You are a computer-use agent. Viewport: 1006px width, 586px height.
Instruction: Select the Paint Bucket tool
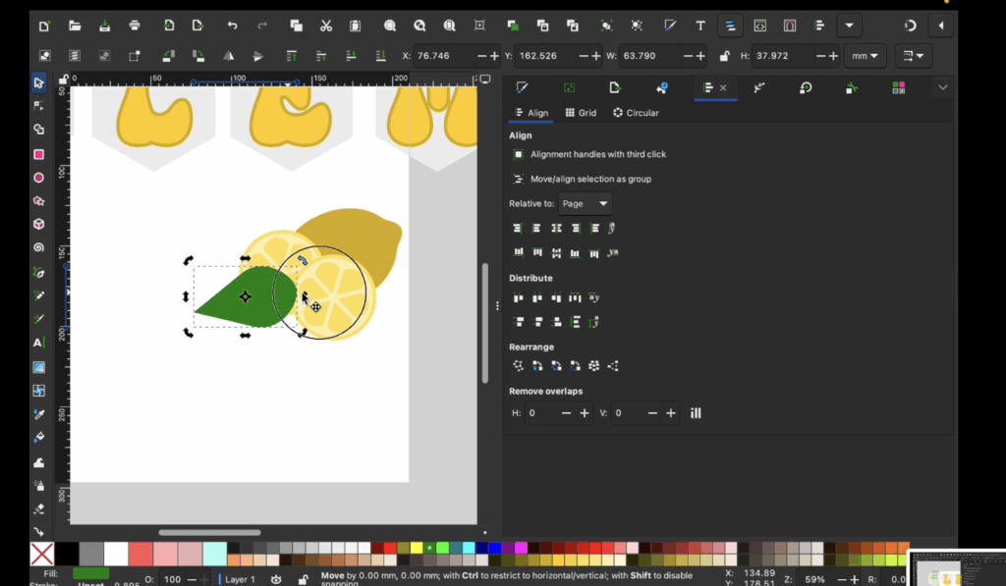(38, 438)
